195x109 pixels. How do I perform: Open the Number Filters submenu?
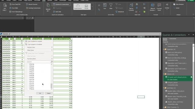39,59
